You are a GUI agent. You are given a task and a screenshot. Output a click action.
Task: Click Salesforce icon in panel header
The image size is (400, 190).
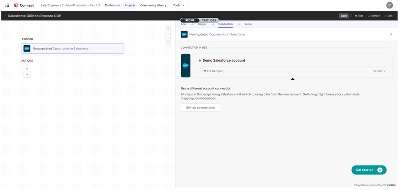(x=184, y=34)
